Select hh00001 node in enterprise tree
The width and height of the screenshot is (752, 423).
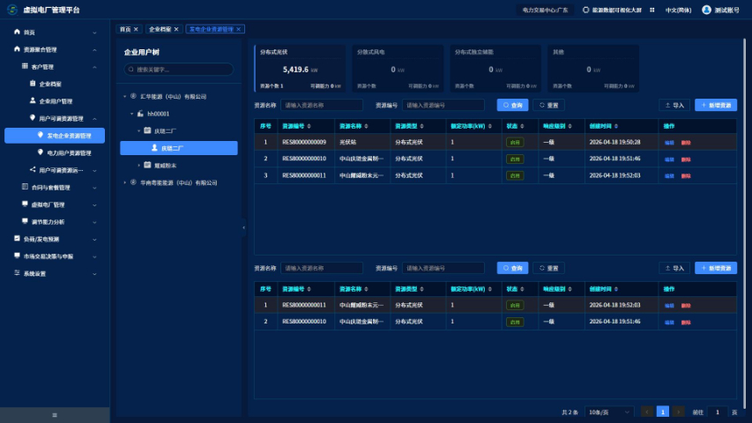[159, 114]
